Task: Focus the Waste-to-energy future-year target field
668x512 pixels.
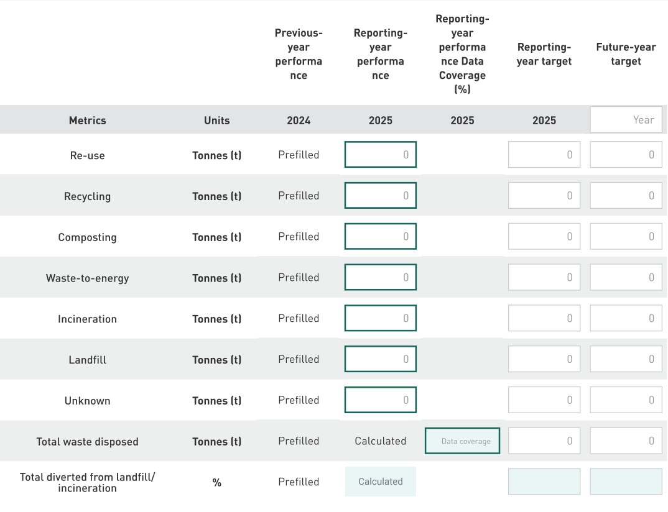Action: click(626, 277)
